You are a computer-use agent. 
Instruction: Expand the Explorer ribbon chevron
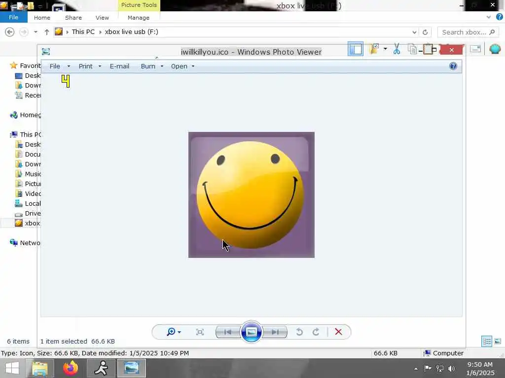pos(489,17)
